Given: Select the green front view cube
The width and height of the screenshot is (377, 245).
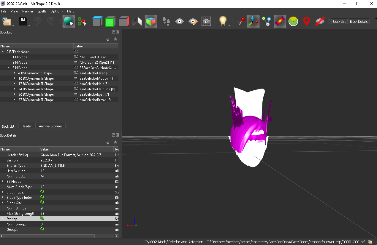Looking at the screenshot, I should tap(110, 21).
